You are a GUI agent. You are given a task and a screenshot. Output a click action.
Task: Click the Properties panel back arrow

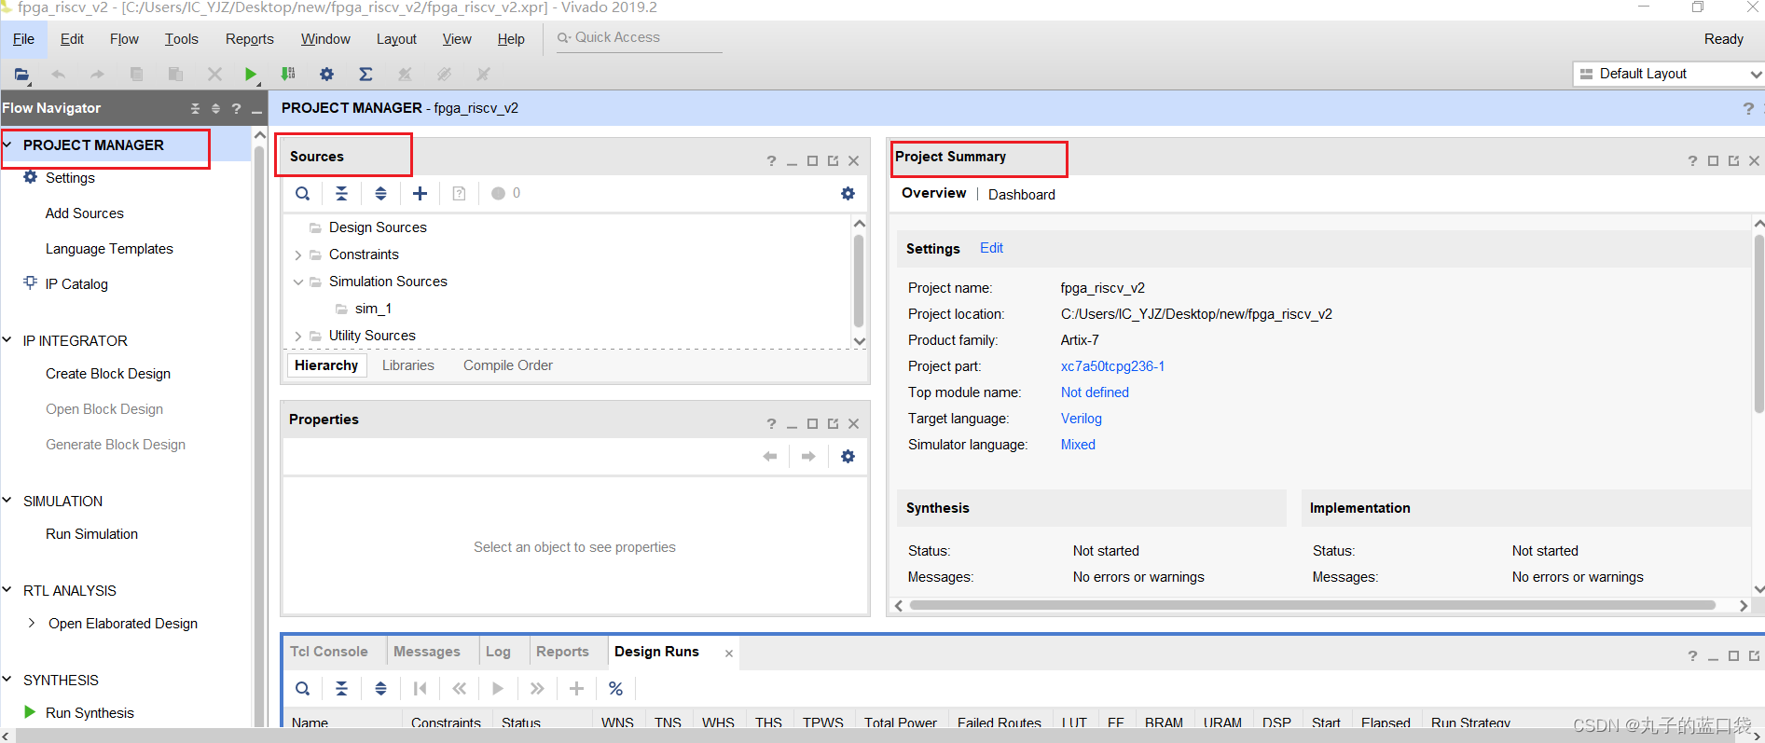tap(769, 456)
